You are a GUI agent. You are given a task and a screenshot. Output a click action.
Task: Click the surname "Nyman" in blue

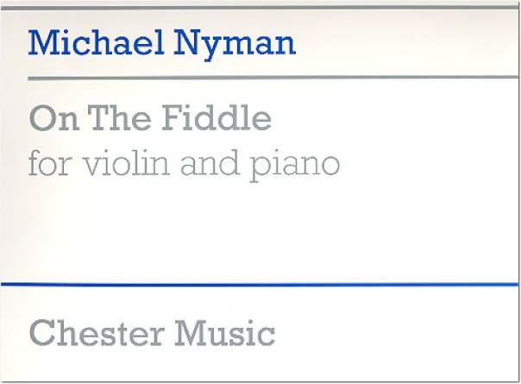tap(235, 45)
